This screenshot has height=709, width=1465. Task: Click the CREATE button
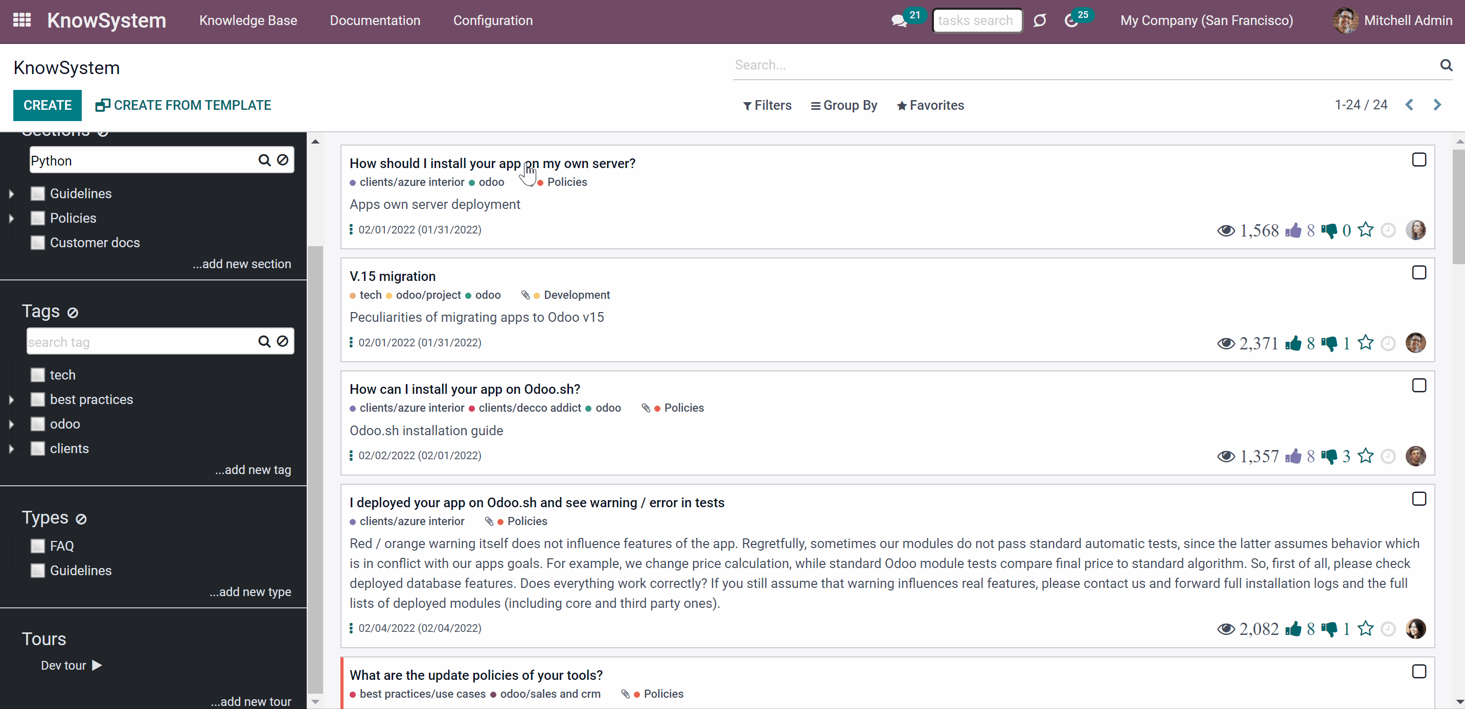coord(47,105)
